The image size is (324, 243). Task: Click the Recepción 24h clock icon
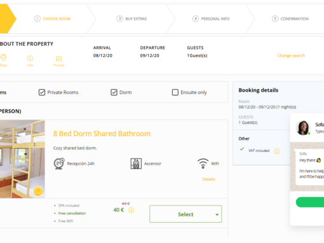(59, 163)
